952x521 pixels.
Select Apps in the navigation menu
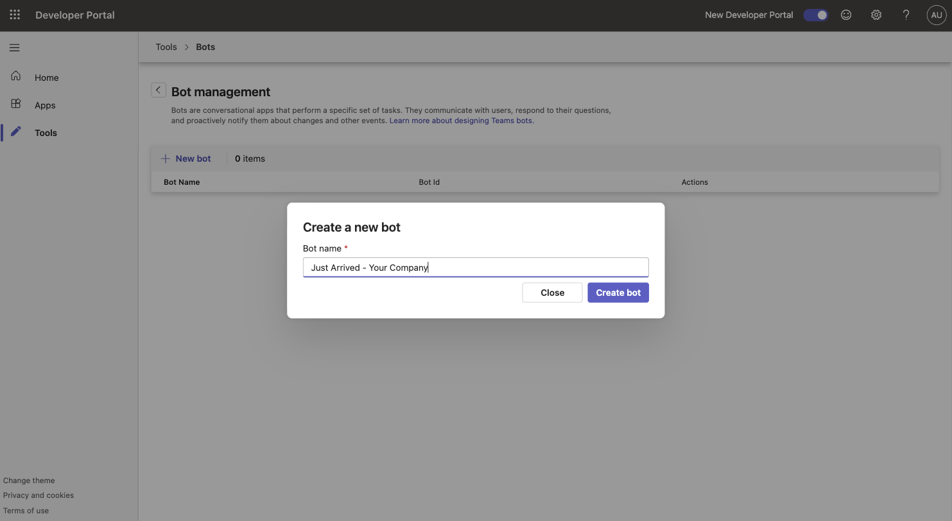click(x=45, y=105)
